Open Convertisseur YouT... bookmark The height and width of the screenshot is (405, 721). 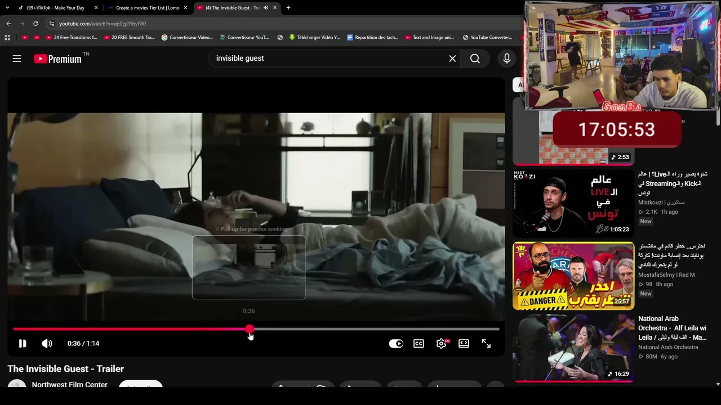(x=245, y=38)
